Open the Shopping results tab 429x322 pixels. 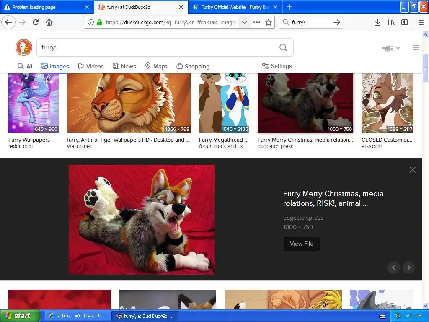click(193, 66)
